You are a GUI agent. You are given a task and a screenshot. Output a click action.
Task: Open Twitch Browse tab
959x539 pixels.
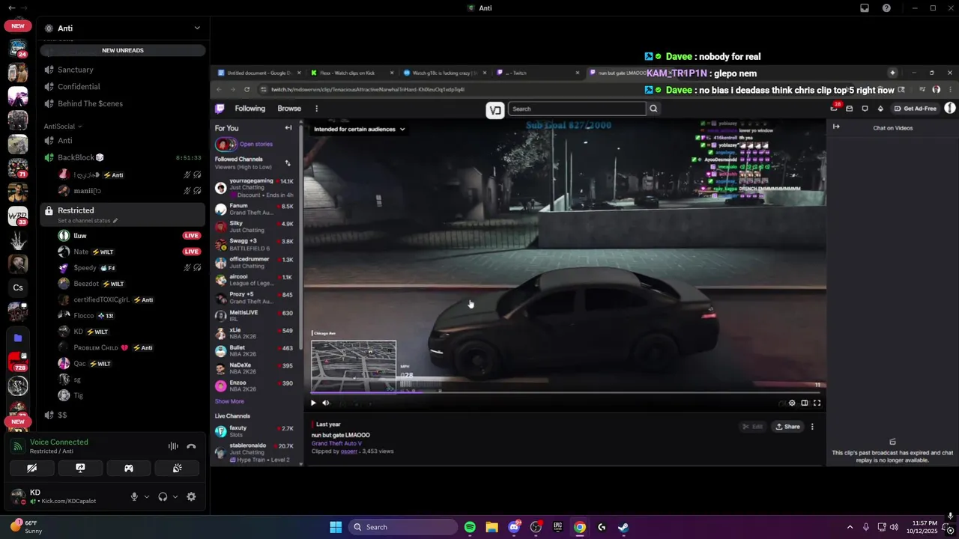[x=289, y=109]
